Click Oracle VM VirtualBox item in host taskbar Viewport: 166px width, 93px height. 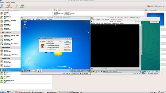(38, 92)
